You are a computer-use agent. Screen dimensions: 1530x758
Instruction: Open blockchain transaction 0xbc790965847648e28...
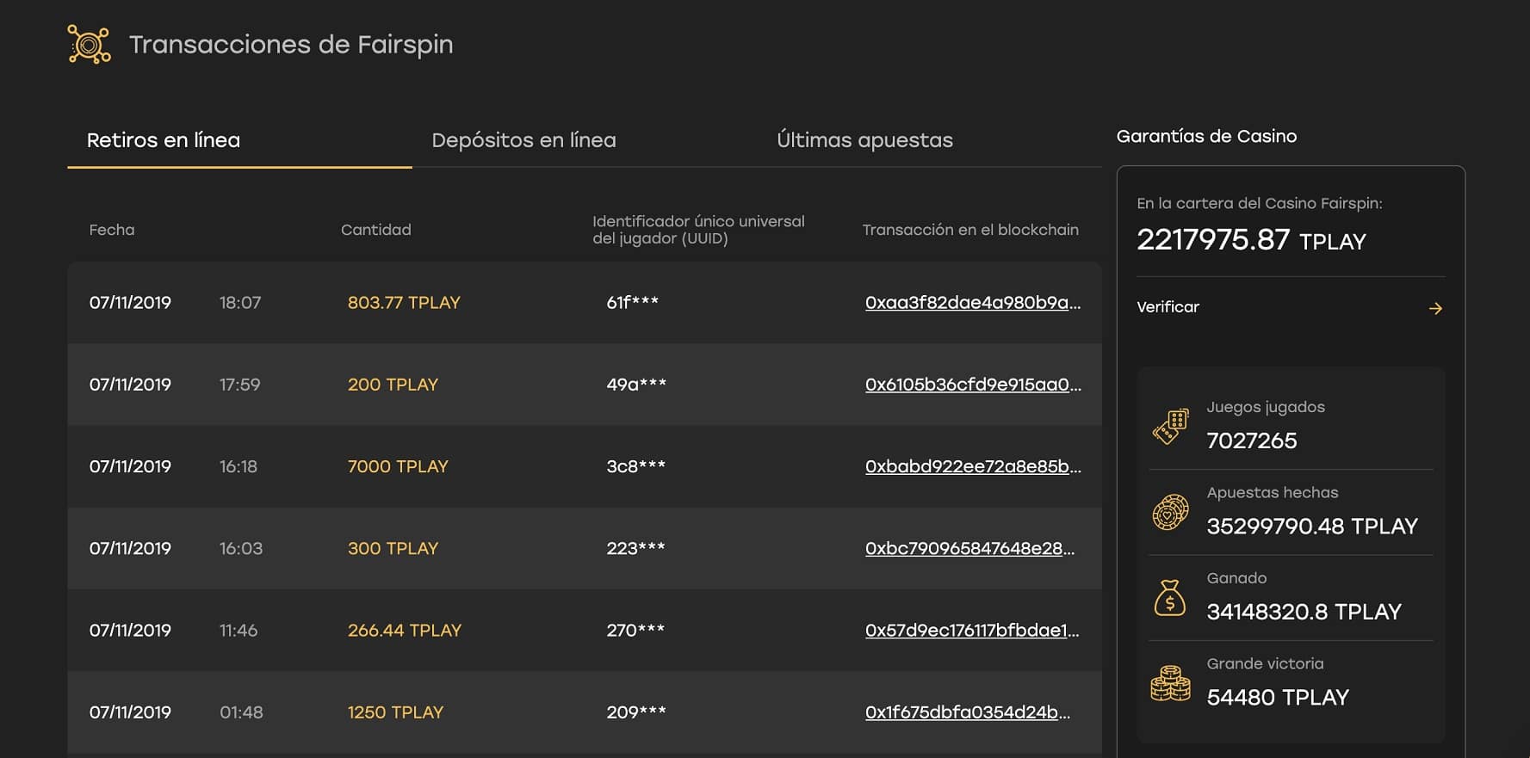pyautogui.click(x=969, y=548)
